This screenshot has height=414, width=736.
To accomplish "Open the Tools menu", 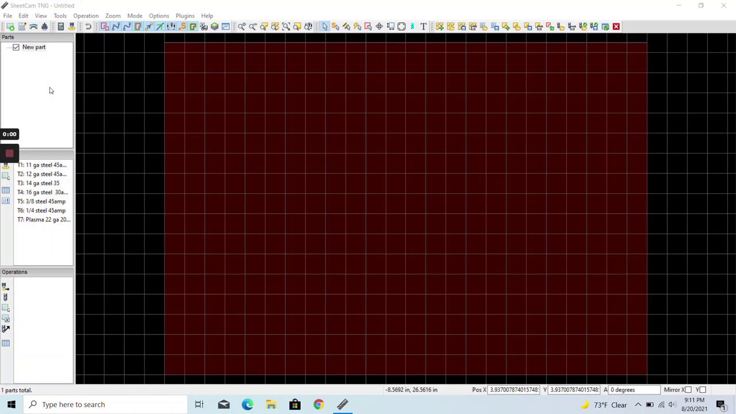I will [x=60, y=16].
